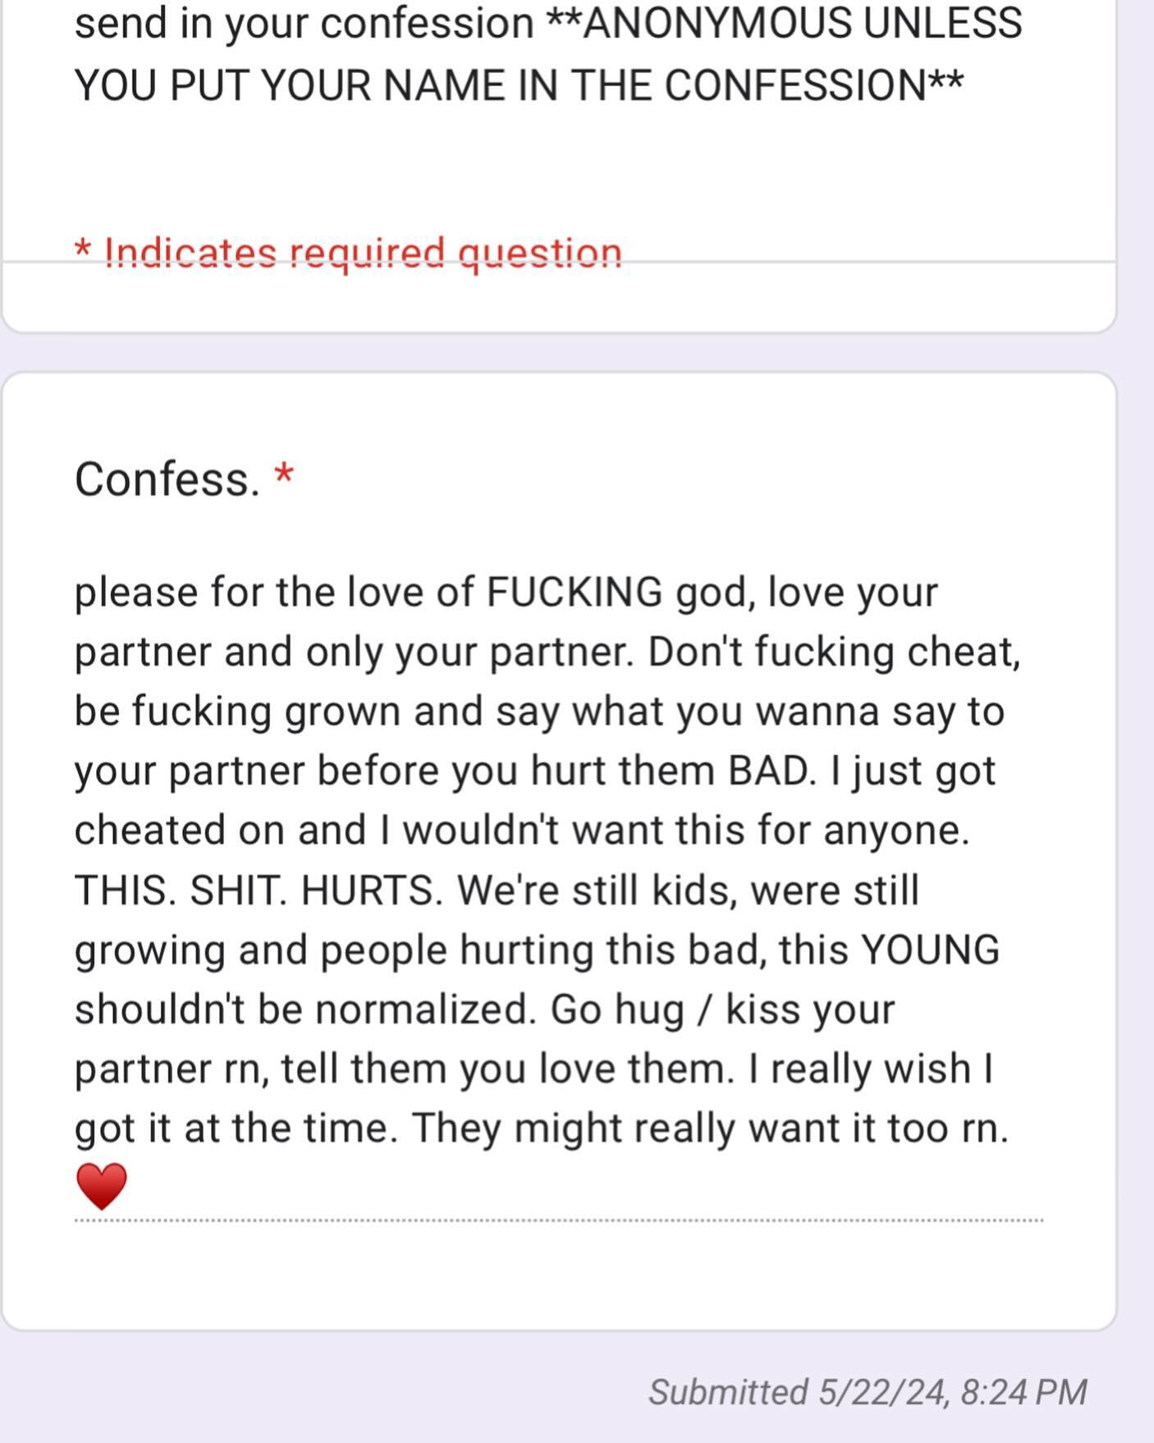Click the asterisk before Indicates required question
Viewport: 1154px width, 1443px height.
pos(82,249)
